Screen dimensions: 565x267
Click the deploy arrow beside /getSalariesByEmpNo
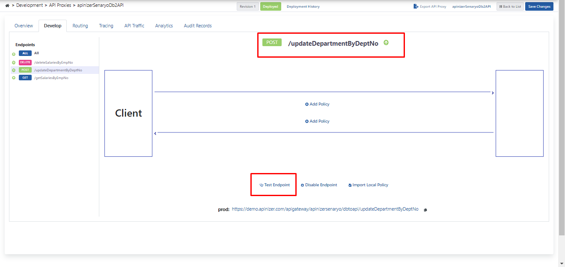[x=13, y=77]
